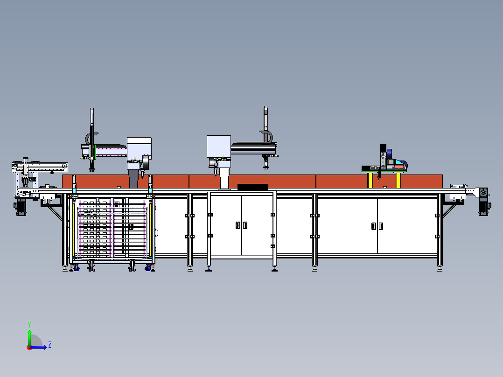Select the blue part on the right station
Viewport: 503px width, 377px height.
[390, 154]
